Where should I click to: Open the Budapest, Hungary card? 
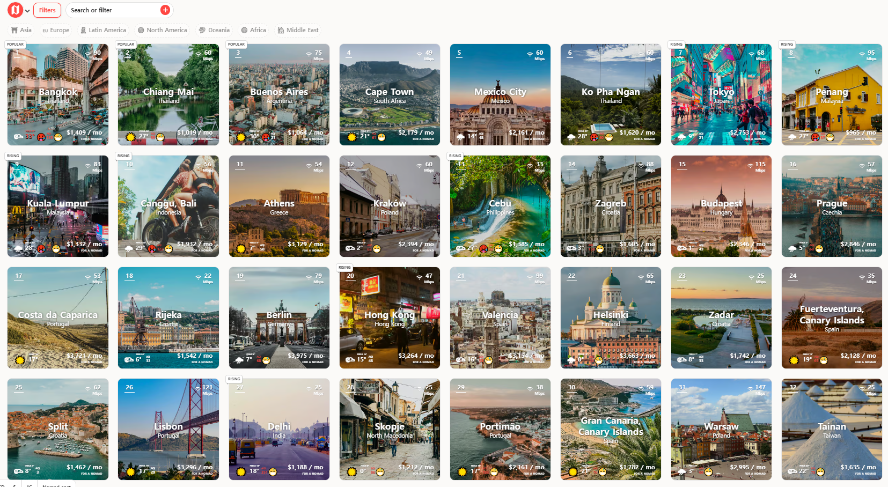721,206
